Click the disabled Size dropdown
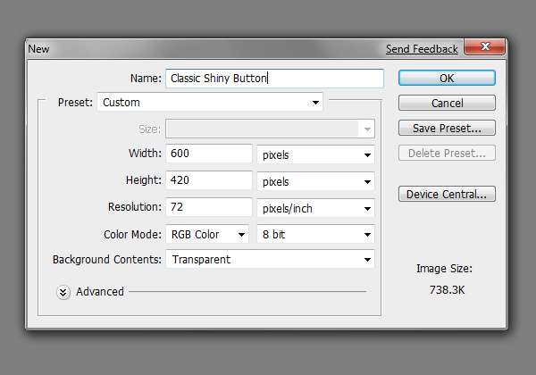 (270, 129)
